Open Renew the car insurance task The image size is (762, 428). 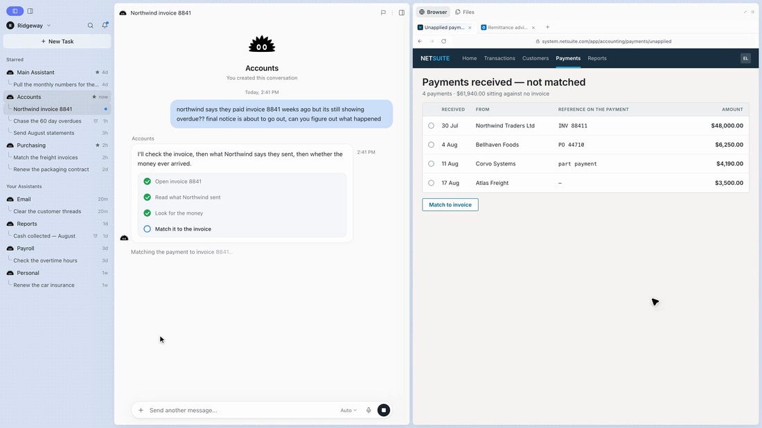tap(44, 285)
